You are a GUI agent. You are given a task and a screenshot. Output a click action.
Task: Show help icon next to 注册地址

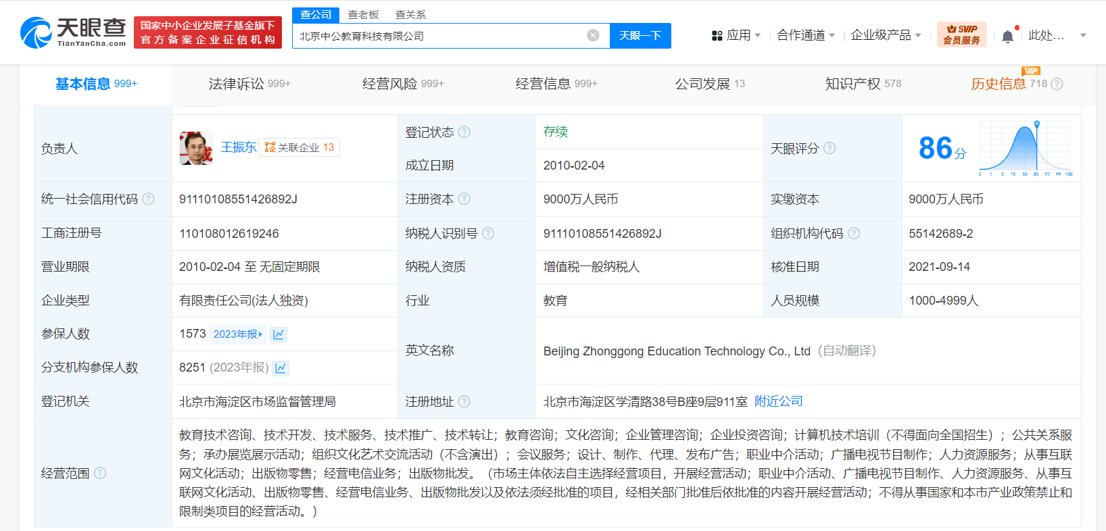pos(464,402)
